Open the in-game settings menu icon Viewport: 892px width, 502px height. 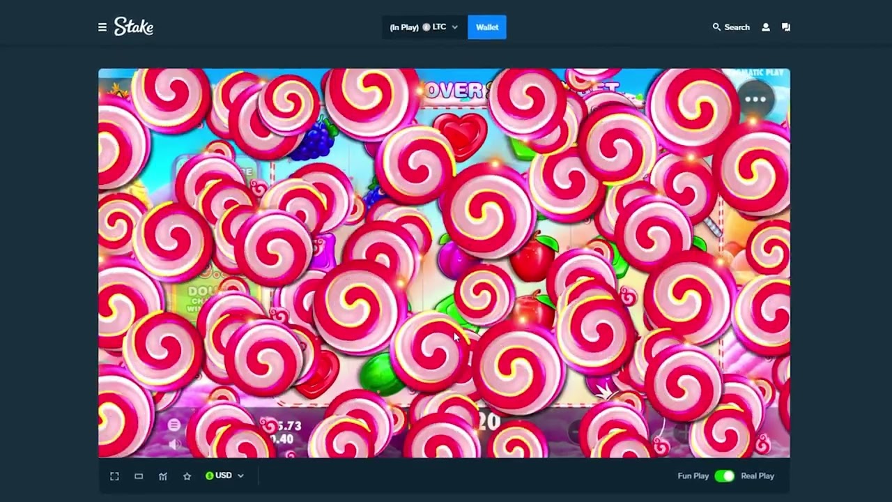(174, 425)
